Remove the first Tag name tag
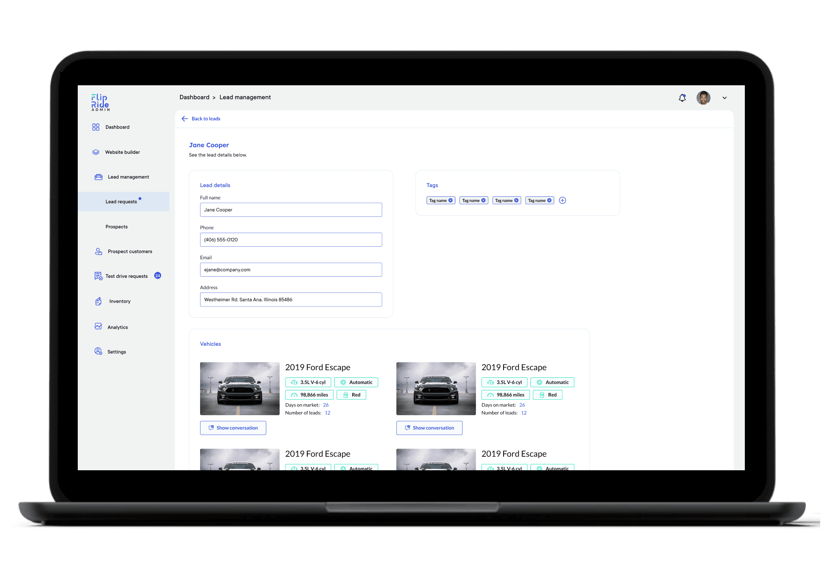Image resolution: width=831 pixels, height=577 pixels. coord(451,200)
